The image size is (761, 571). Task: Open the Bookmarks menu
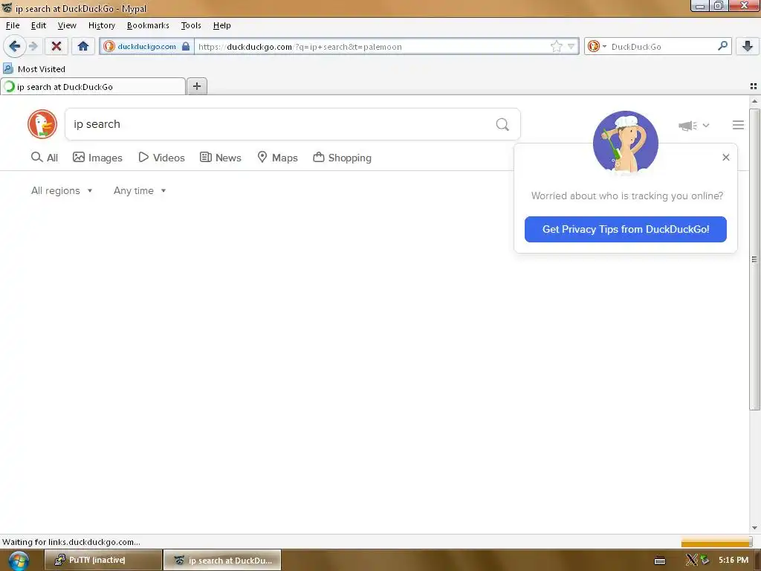(148, 25)
